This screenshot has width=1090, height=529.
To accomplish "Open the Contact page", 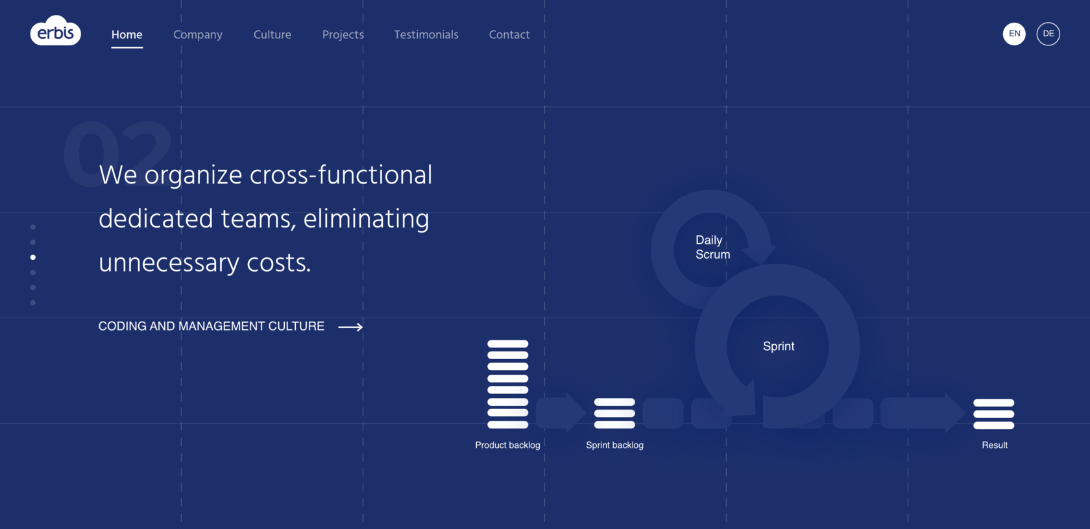I will [509, 35].
